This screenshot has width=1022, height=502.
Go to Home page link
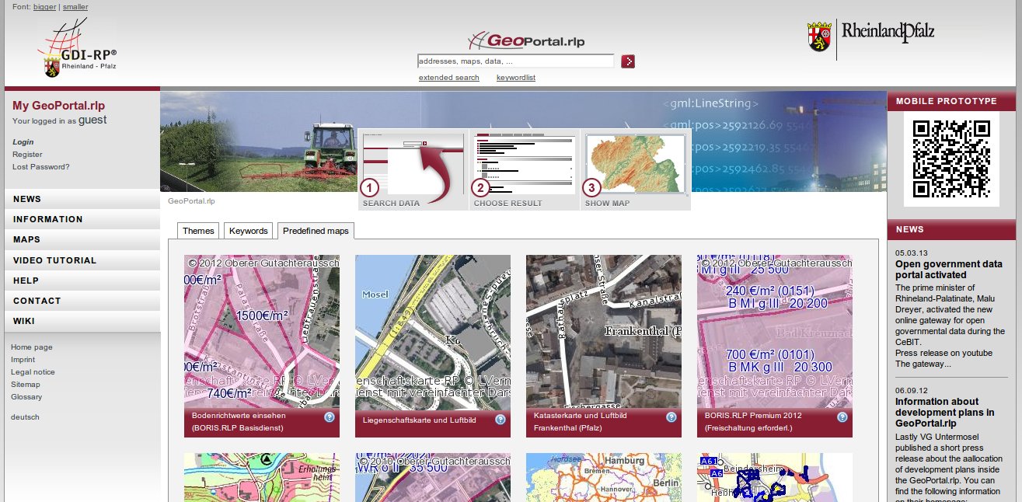point(32,347)
